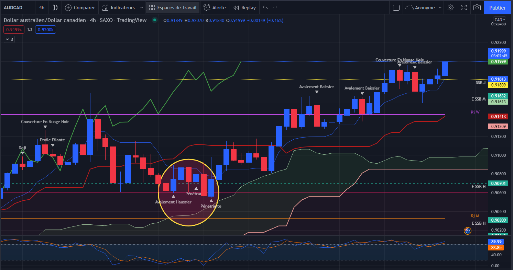Take a snapshot with the camera icon
Viewport: 513px width, 270px height.
pyautogui.click(x=477, y=8)
